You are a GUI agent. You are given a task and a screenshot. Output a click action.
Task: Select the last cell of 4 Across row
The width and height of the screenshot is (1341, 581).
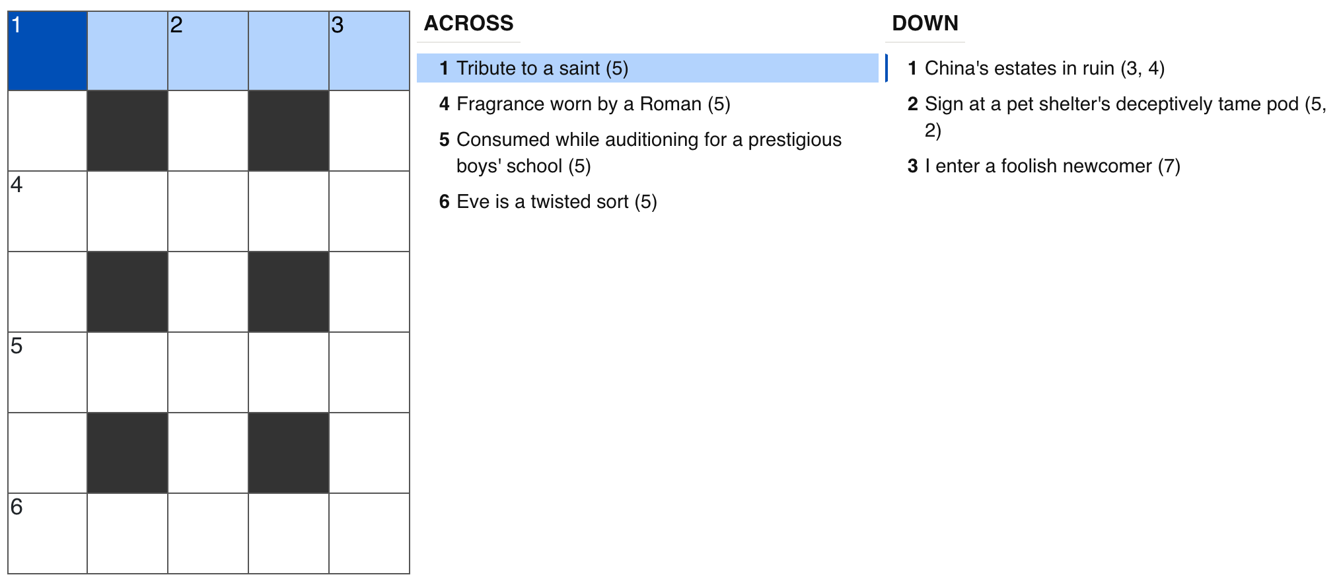click(x=369, y=211)
